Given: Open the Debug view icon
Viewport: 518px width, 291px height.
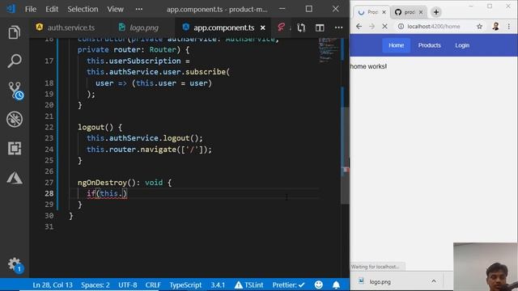Looking at the screenshot, I should (15, 119).
